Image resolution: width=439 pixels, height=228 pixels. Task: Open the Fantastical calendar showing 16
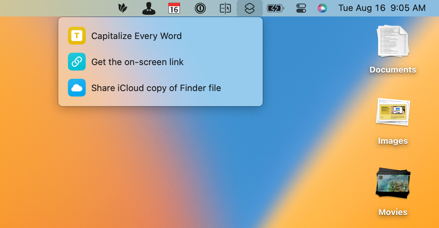(174, 8)
